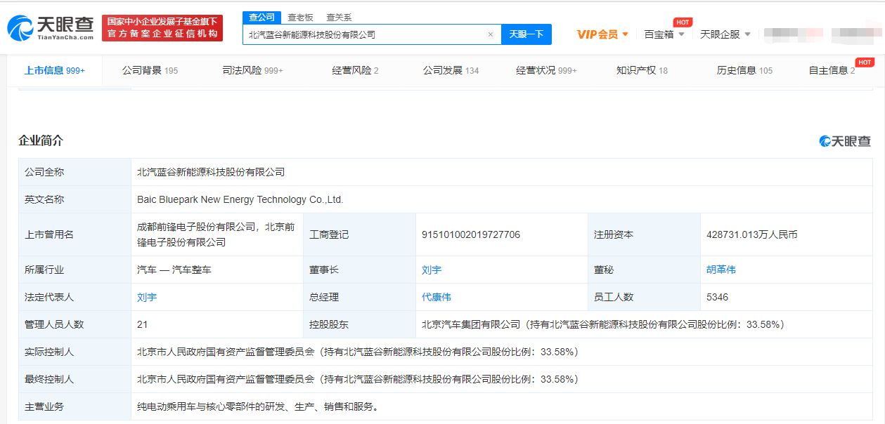Click the TianYanCha watermark logo beside 企业简介

844,141
